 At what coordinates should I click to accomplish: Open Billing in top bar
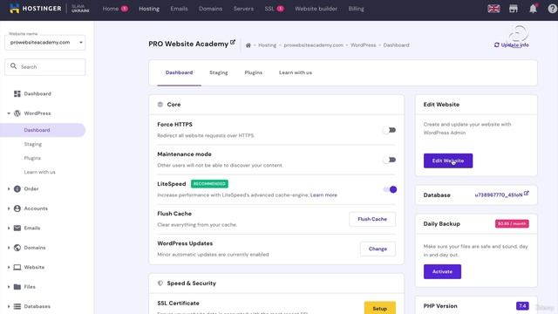tap(357, 9)
